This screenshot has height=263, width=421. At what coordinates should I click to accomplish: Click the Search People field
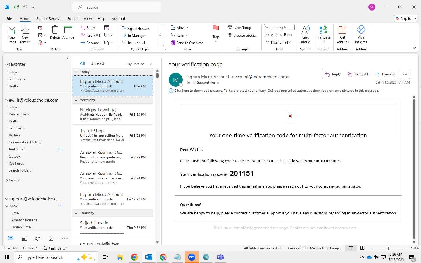[279, 27]
